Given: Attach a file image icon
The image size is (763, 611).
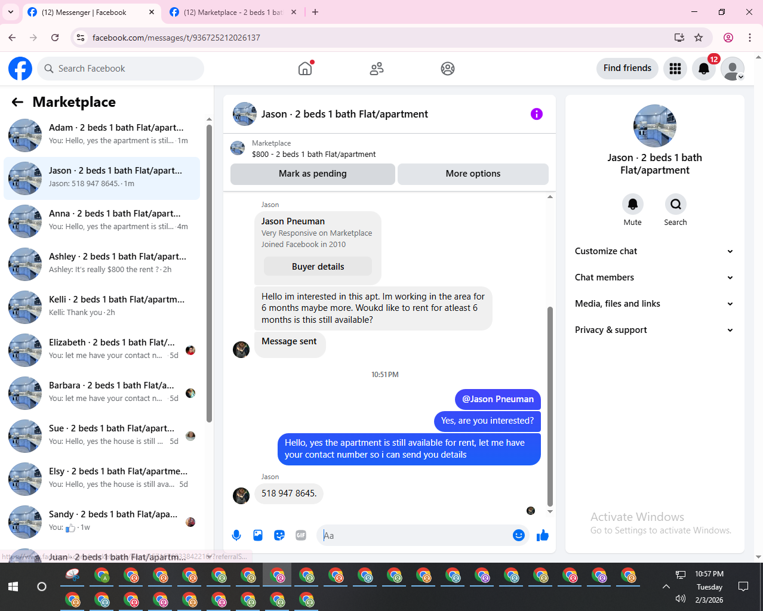Looking at the screenshot, I should (x=258, y=535).
